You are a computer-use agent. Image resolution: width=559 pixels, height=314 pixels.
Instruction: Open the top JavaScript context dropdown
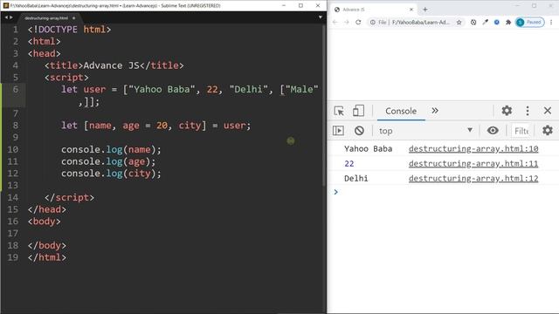pyautogui.click(x=425, y=131)
